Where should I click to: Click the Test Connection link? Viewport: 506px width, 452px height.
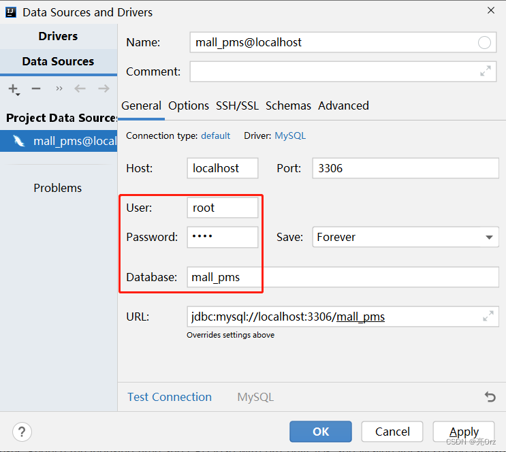click(170, 397)
